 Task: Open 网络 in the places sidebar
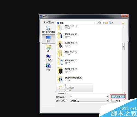48,67
